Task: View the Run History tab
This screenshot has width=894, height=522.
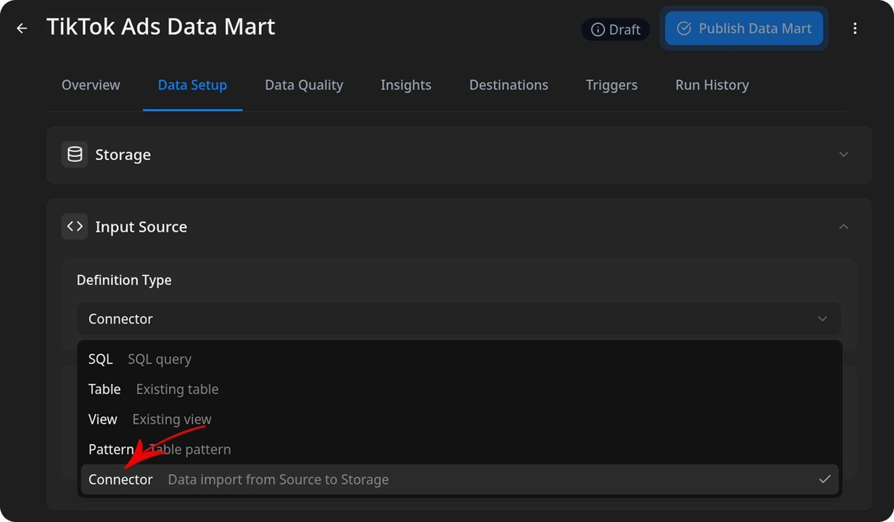Action: pos(712,85)
